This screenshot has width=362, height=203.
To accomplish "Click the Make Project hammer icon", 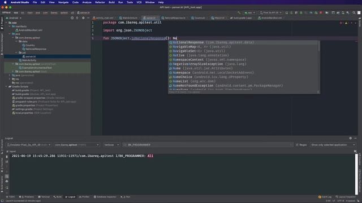I will [x=239, y=12].
